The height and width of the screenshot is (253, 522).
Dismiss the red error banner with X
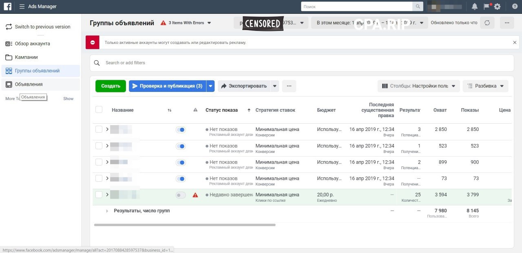pyautogui.click(x=515, y=42)
